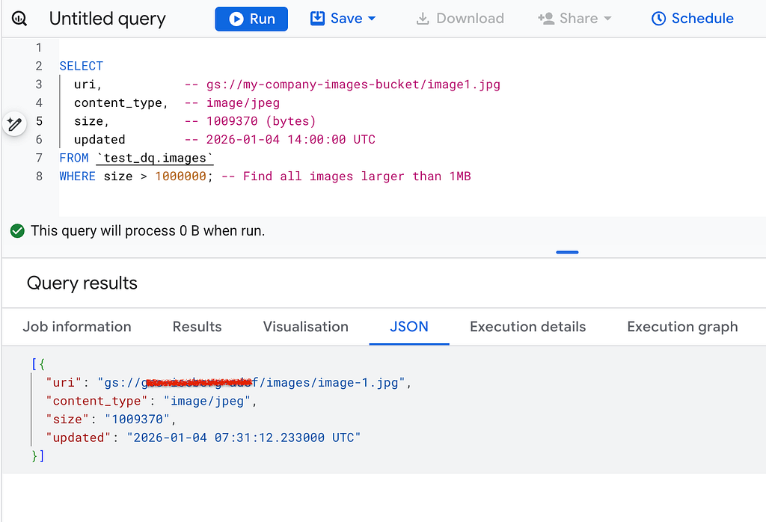
Task: Switch to the Results tab
Action: [197, 327]
